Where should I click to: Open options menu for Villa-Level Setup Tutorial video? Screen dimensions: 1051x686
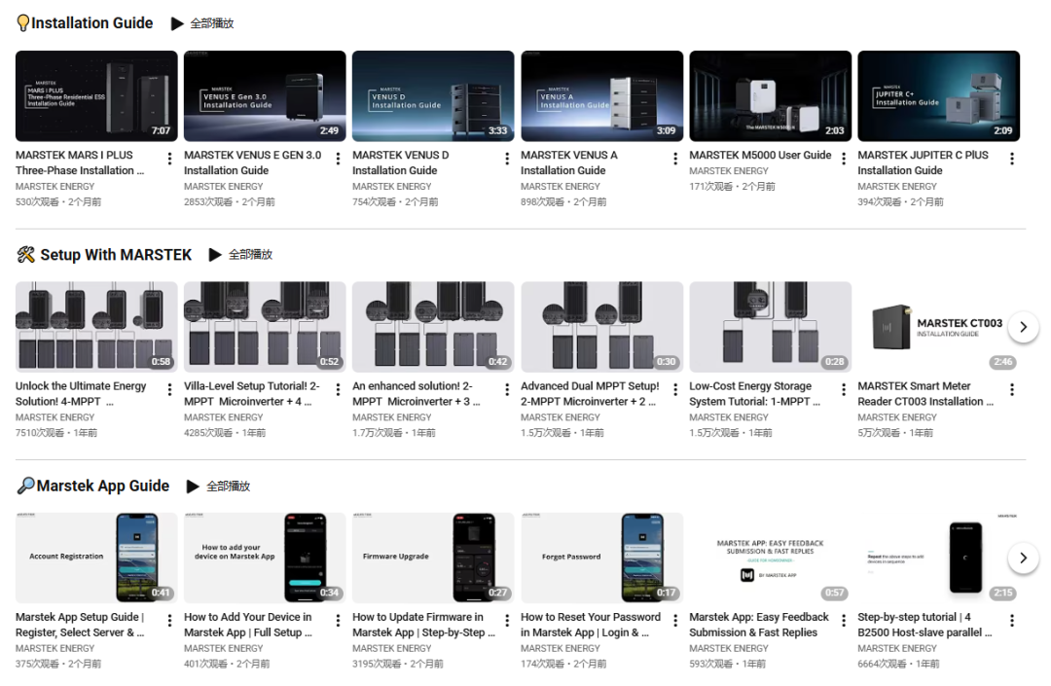pyautogui.click(x=338, y=389)
